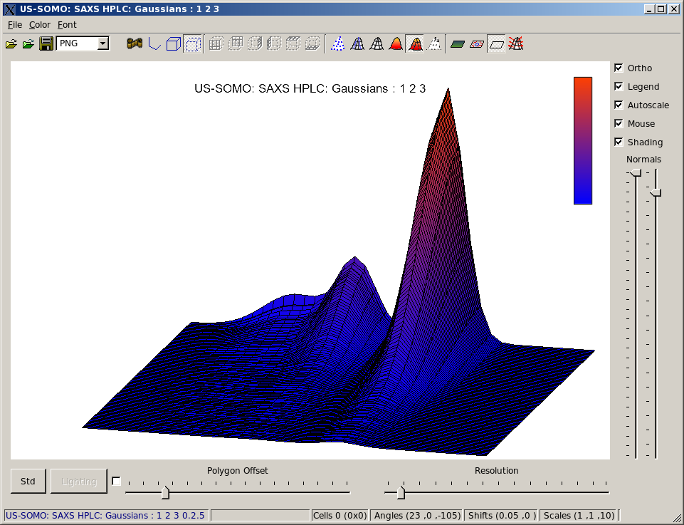Image resolution: width=684 pixels, height=525 pixels.
Task: Toggle the Legend checkbox
Action: pyautogui.click(x=619, y=86)
